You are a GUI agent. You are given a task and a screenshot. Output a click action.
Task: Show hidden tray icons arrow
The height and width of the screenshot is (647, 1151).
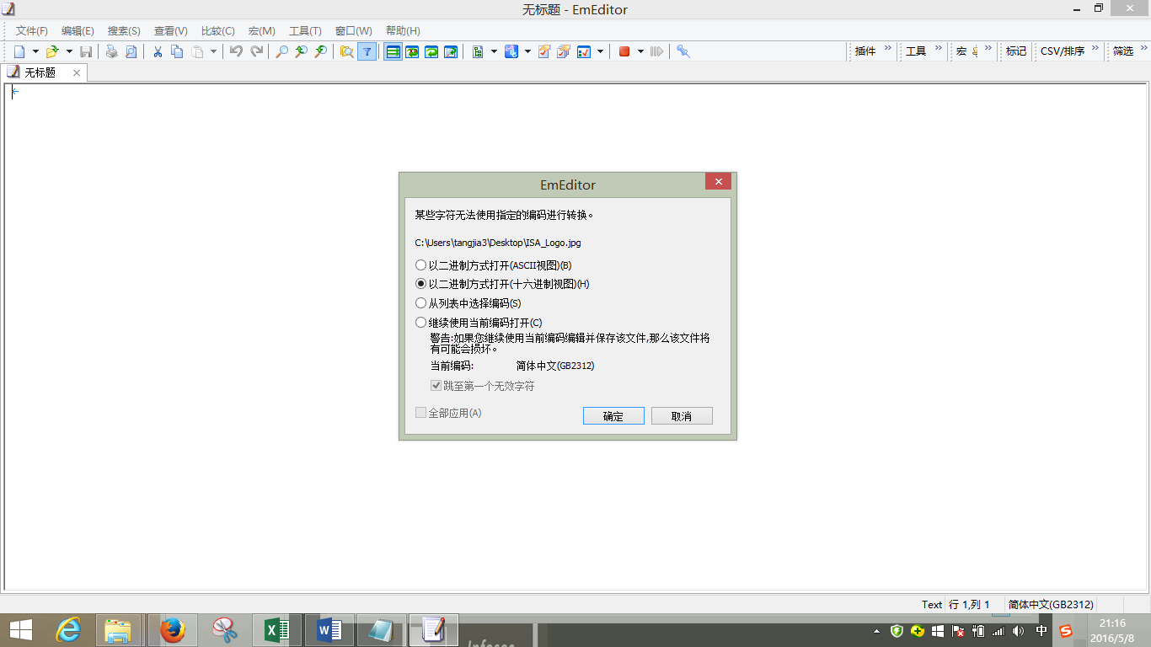tap(877, 630)
